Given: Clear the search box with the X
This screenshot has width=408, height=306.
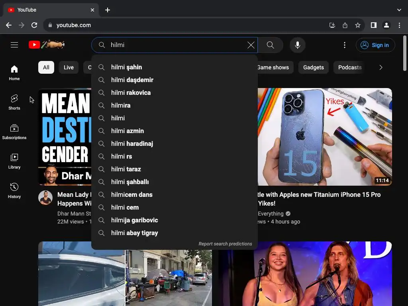Looking at the screenshot, I should [251, 45].
